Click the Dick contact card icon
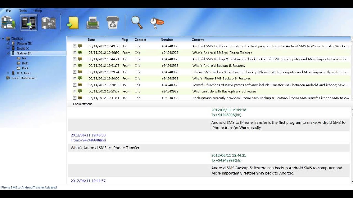Image resolution: width=353 pixels, height=198 pixels. pyautogui.click(x=18, y=68)
